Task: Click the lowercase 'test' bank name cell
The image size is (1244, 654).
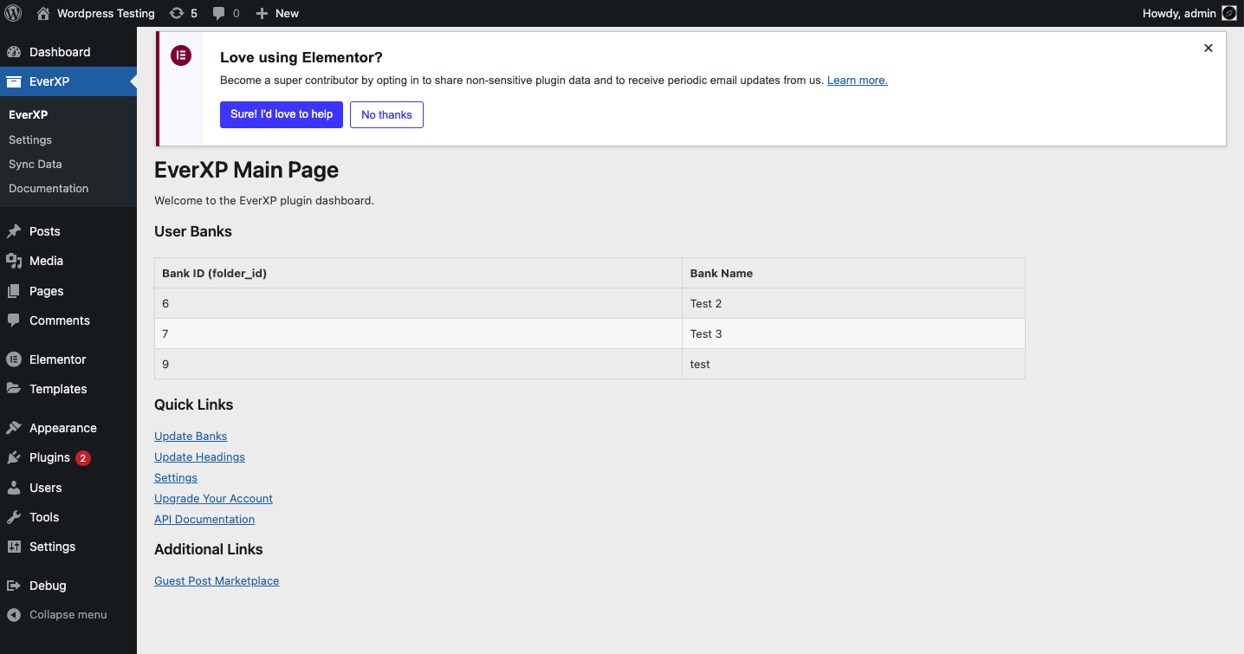Action: pyautogui.click(x=853, y=364)
